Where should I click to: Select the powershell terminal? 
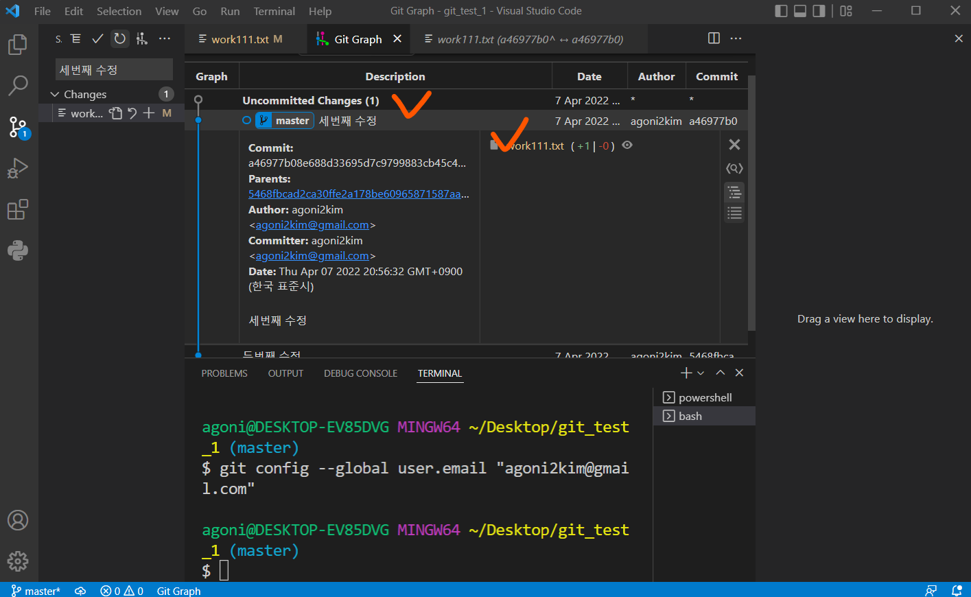tap(704, 397)
